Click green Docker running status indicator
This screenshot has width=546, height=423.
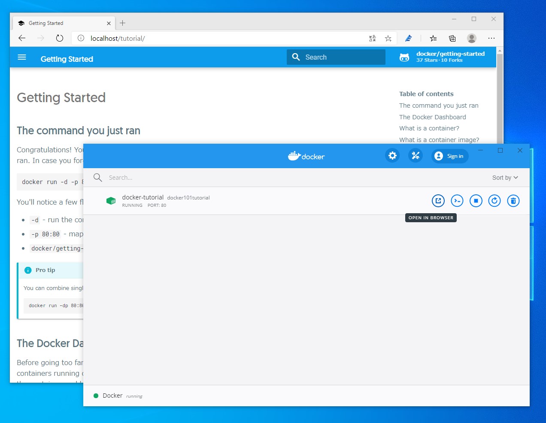[x=96, y=396]
